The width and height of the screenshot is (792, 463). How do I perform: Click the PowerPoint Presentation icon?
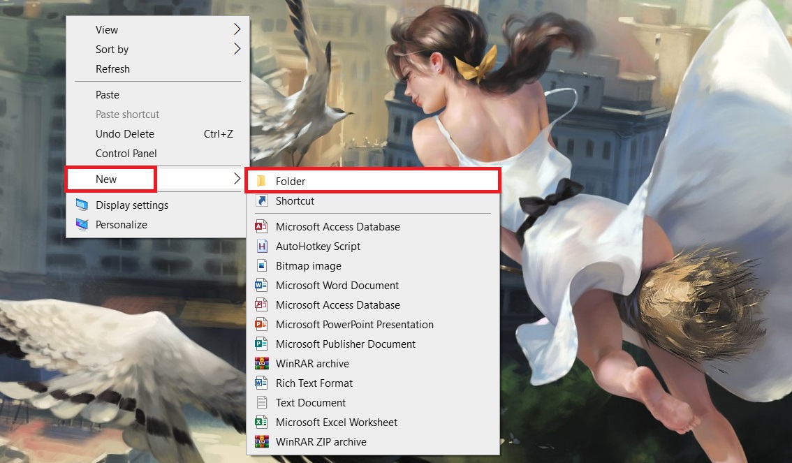click(262, 325)
